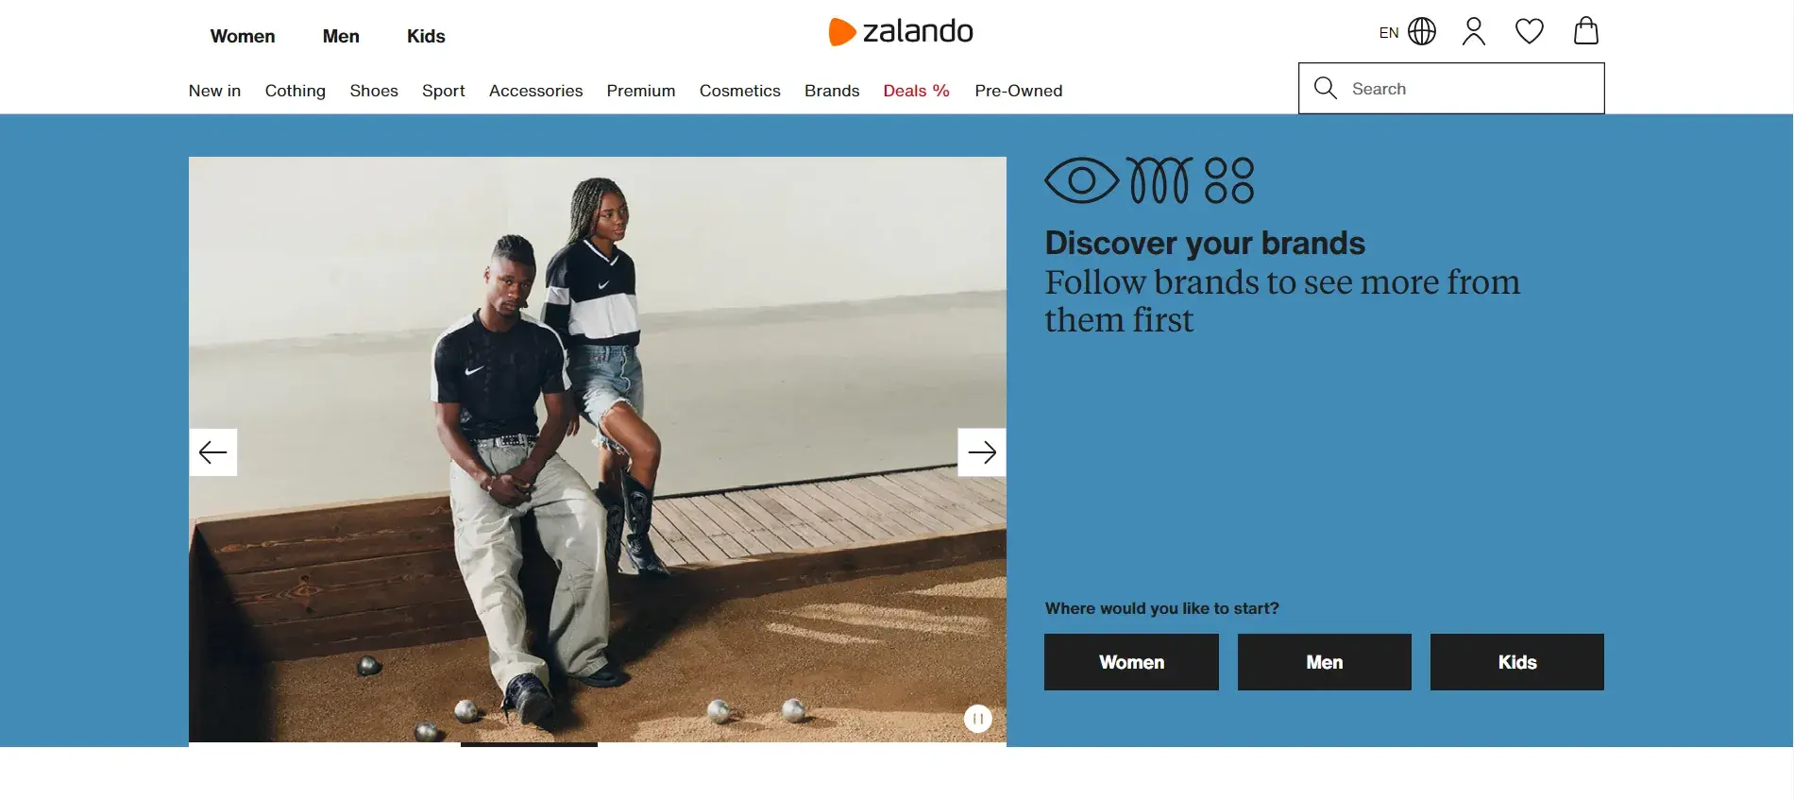
Task: Go to next carousel slide arrow
Action: pos(982,452)
